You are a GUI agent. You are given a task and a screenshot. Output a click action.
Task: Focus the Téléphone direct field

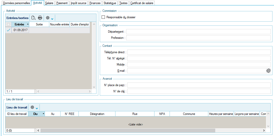pyautogui.click(x=199, y=52)
